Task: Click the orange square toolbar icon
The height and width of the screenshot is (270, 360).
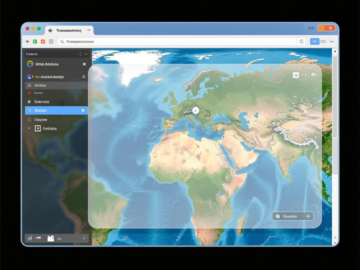Action: [43, 42]
